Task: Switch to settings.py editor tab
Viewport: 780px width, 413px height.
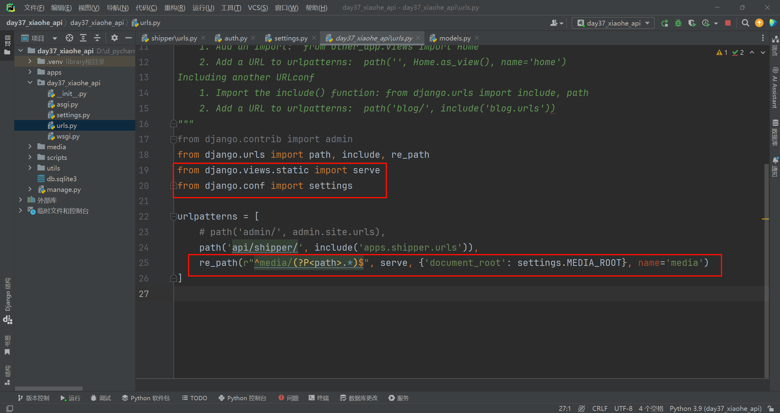Action: point(291,38)
